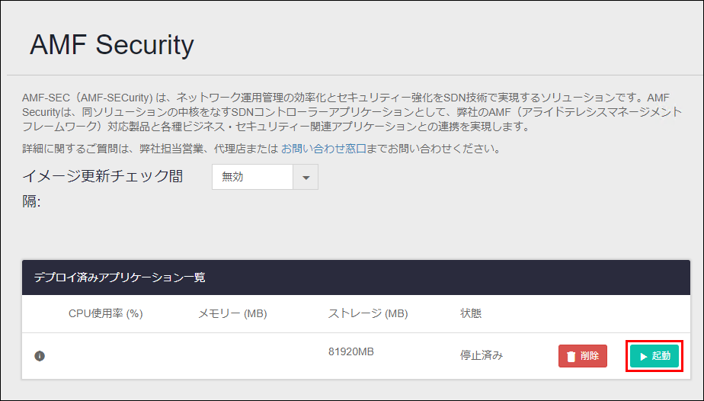Screen dimensions: 704x401
Task: Click the デプロイ済みアプリケーション一覧 panel header
Action: (356, 277)
